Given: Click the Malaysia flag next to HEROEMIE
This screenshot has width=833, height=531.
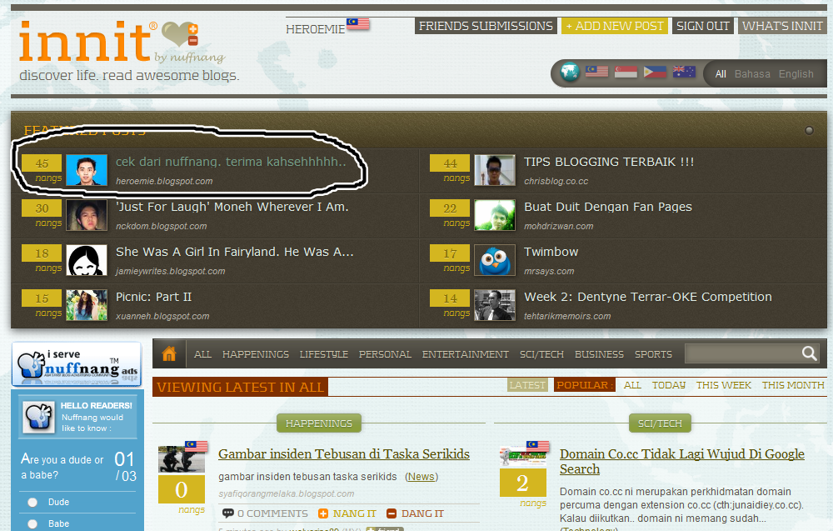Looking at the screenshot, I should click(358, 23).
